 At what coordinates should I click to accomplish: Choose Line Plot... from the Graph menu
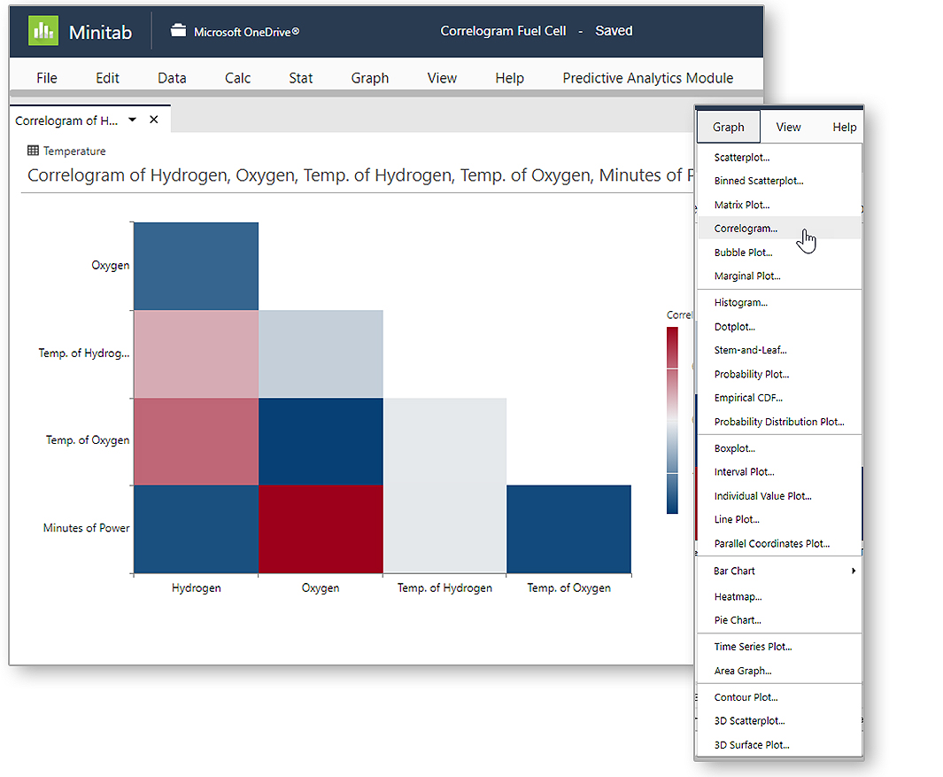click(x=779, y=519)
